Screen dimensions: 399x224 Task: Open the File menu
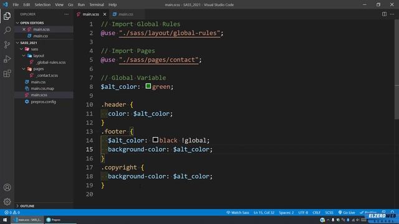pyautogui.click(x=16, y=4)
